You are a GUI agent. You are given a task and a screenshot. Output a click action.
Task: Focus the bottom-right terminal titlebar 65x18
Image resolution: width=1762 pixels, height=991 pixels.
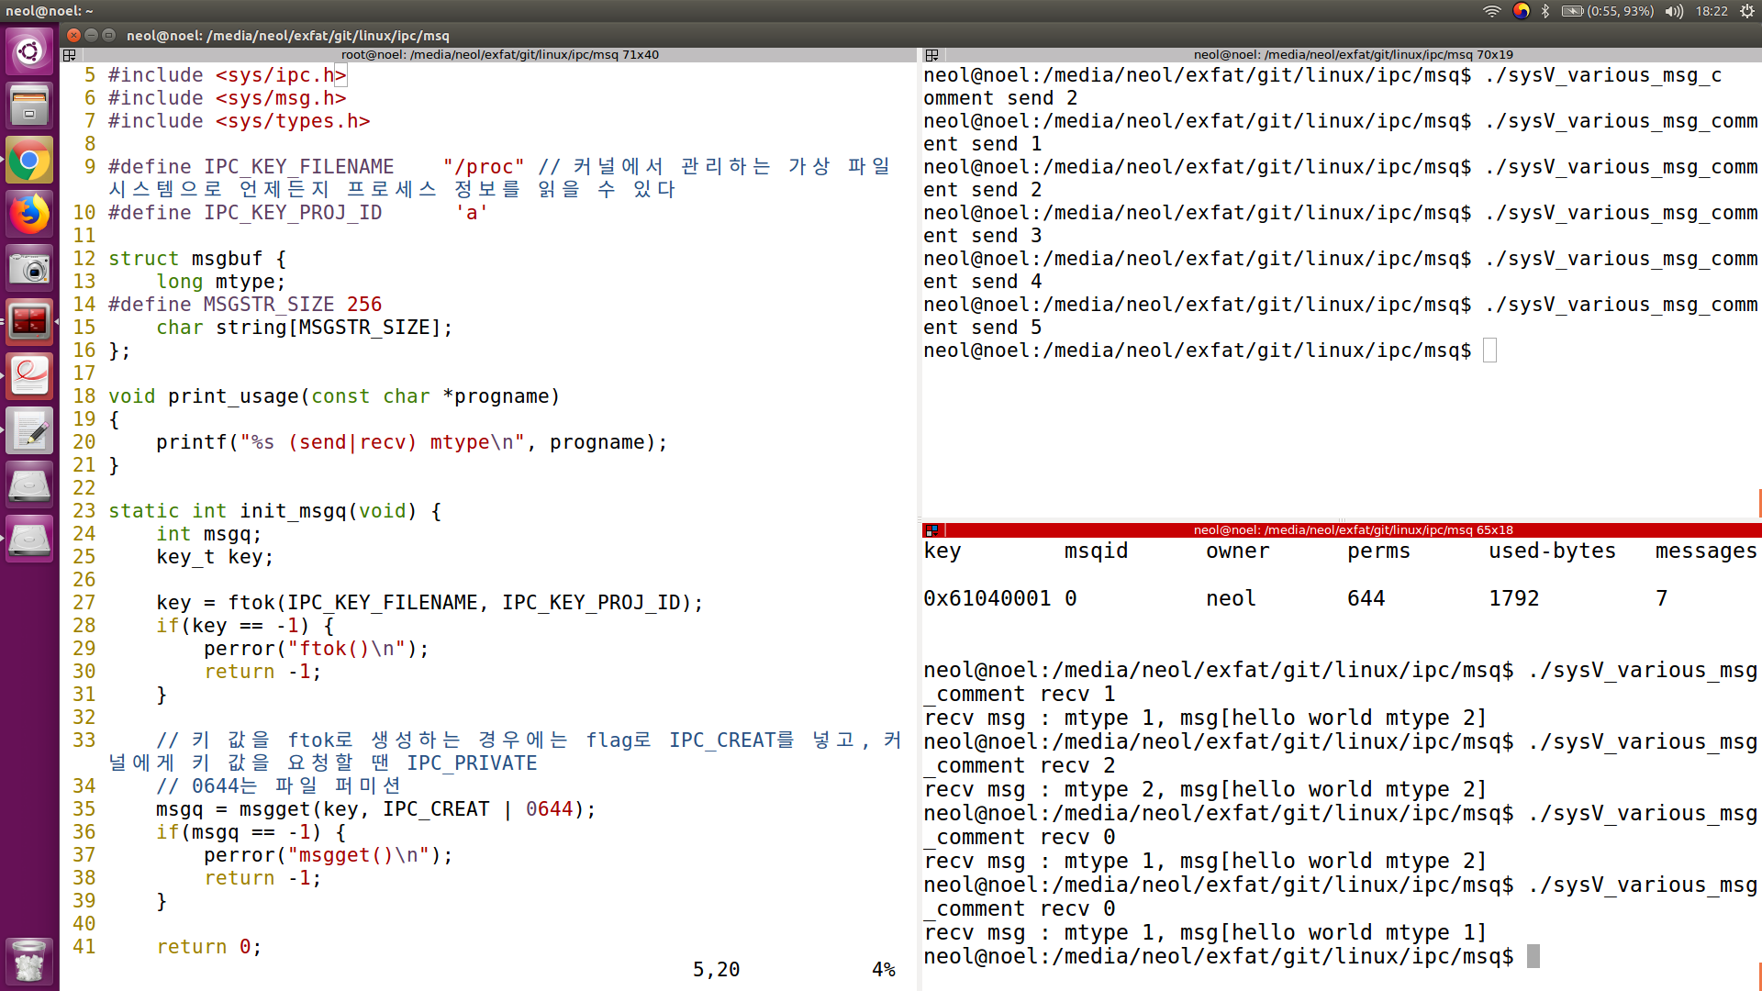coord(1353,530)
